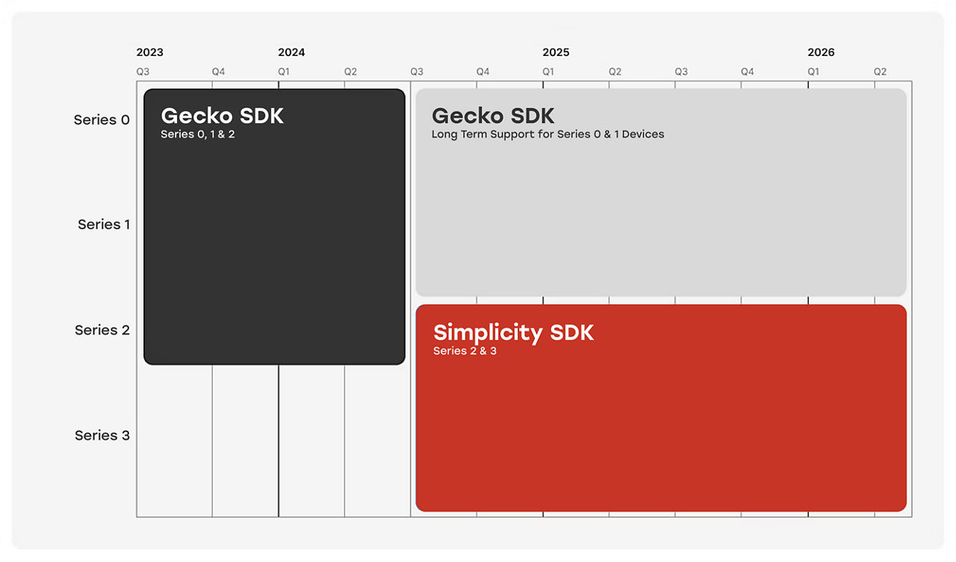Select the Series 0 row label

102,119
